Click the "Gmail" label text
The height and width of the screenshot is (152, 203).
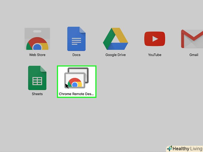pyautogui.click(x=194, y=55)
